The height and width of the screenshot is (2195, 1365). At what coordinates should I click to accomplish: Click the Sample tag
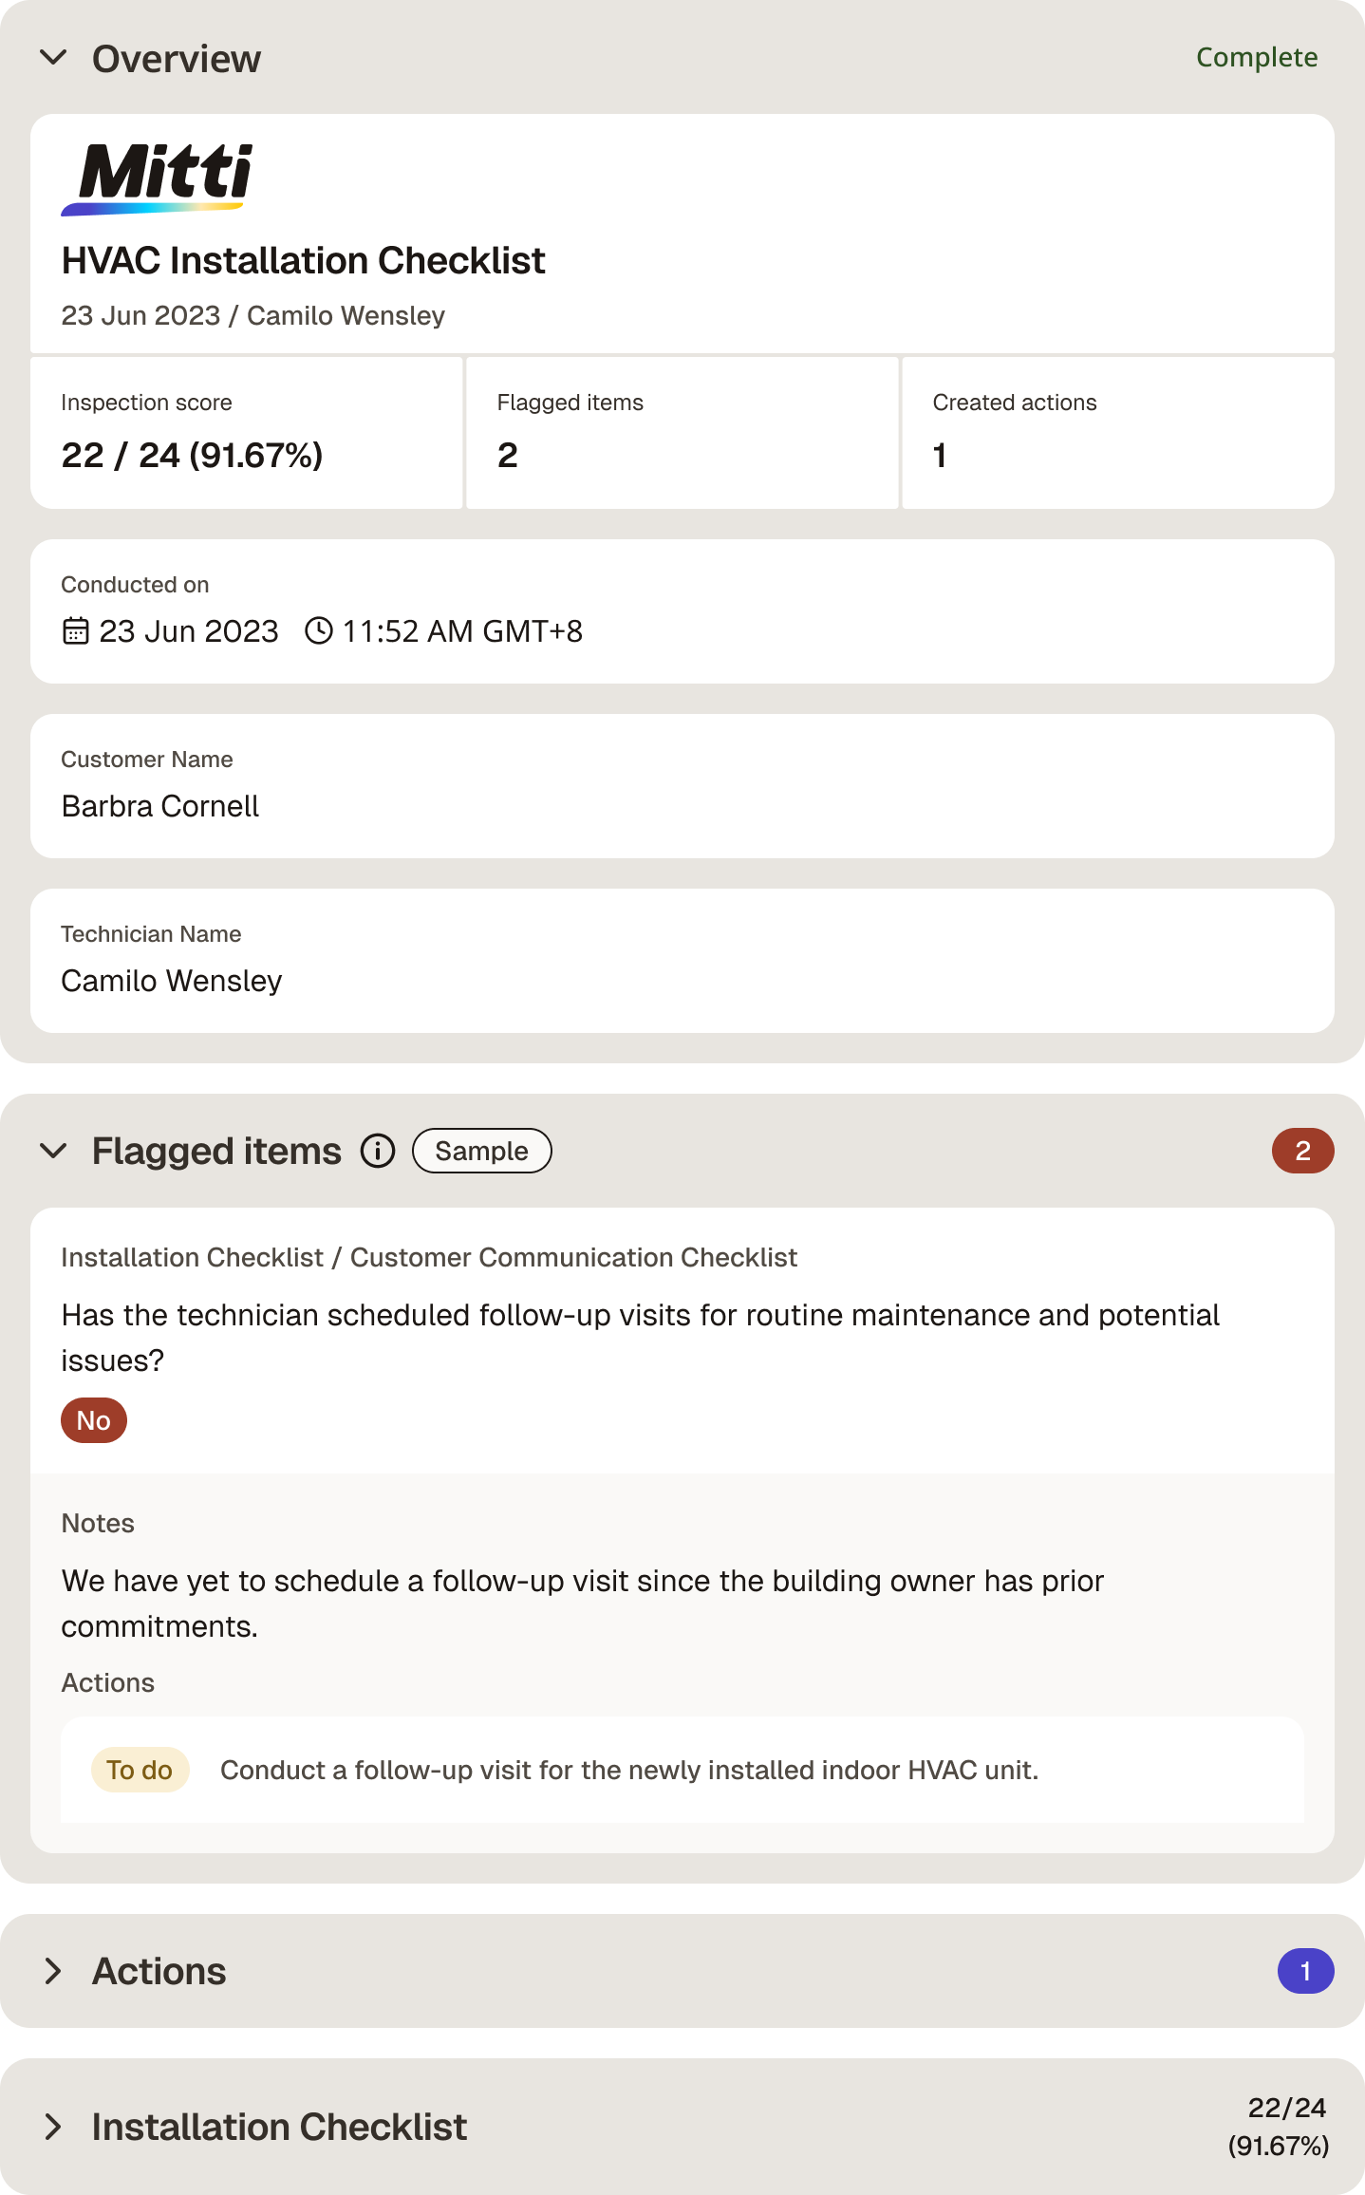coord(481,1151)
